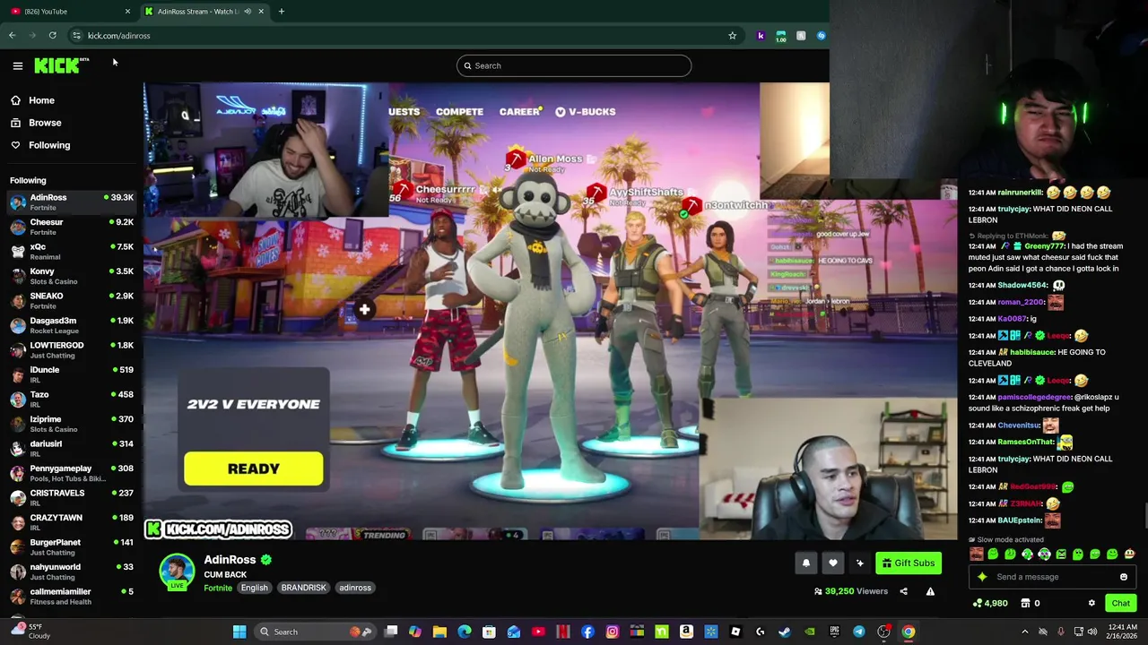1148x645 pixels.
Task: Click the Fortnite category link under stream
Action: (218, 588)
